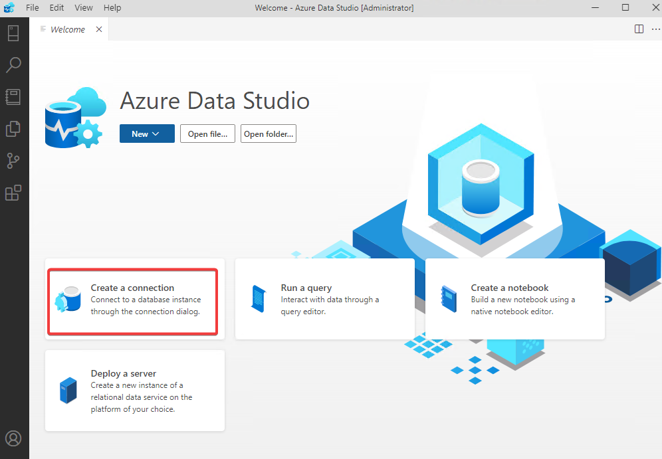Open the View menu
This screenshot has width=662, height=459.
[84, 7]
